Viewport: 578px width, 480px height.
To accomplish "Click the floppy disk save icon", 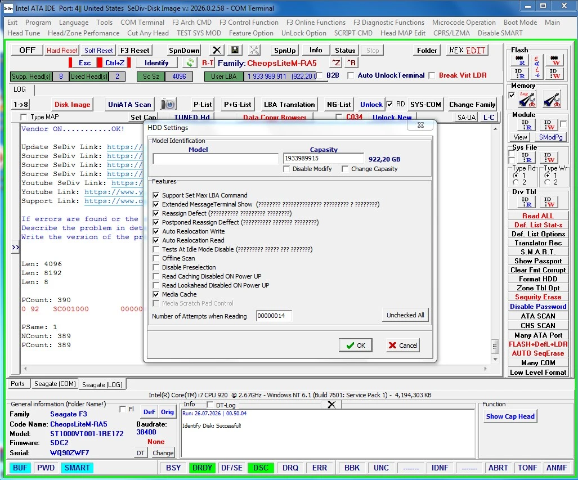I will pyautogui.click(x=235, y=50).
